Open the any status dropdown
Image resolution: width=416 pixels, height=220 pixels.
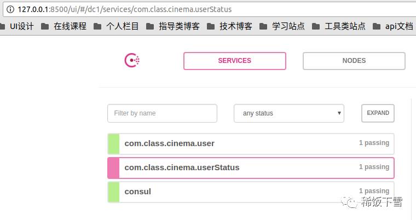click(288, 113)
